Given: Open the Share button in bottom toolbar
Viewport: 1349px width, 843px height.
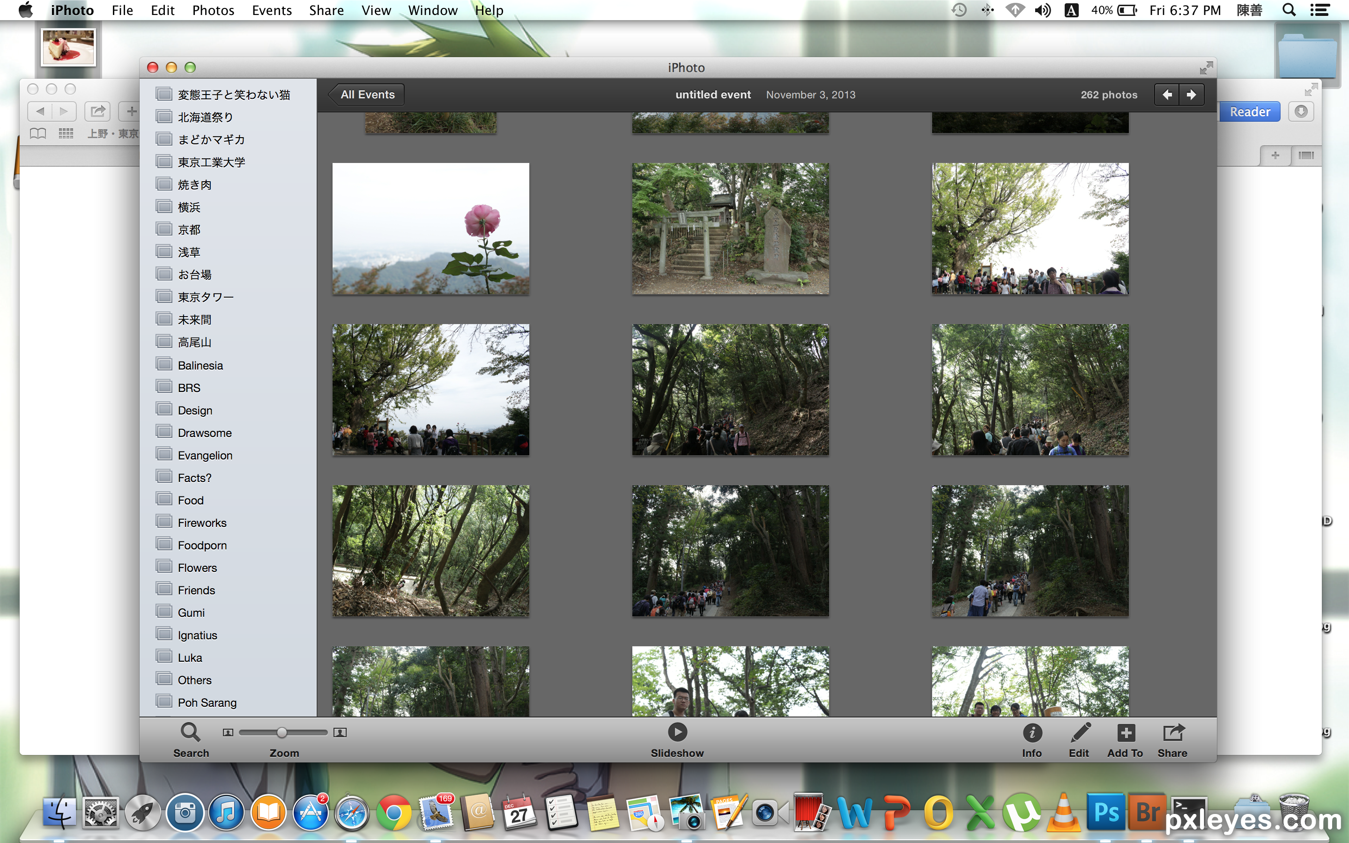Looking at the screenshot, I should pyautogui.click(x=1173, y=740).
